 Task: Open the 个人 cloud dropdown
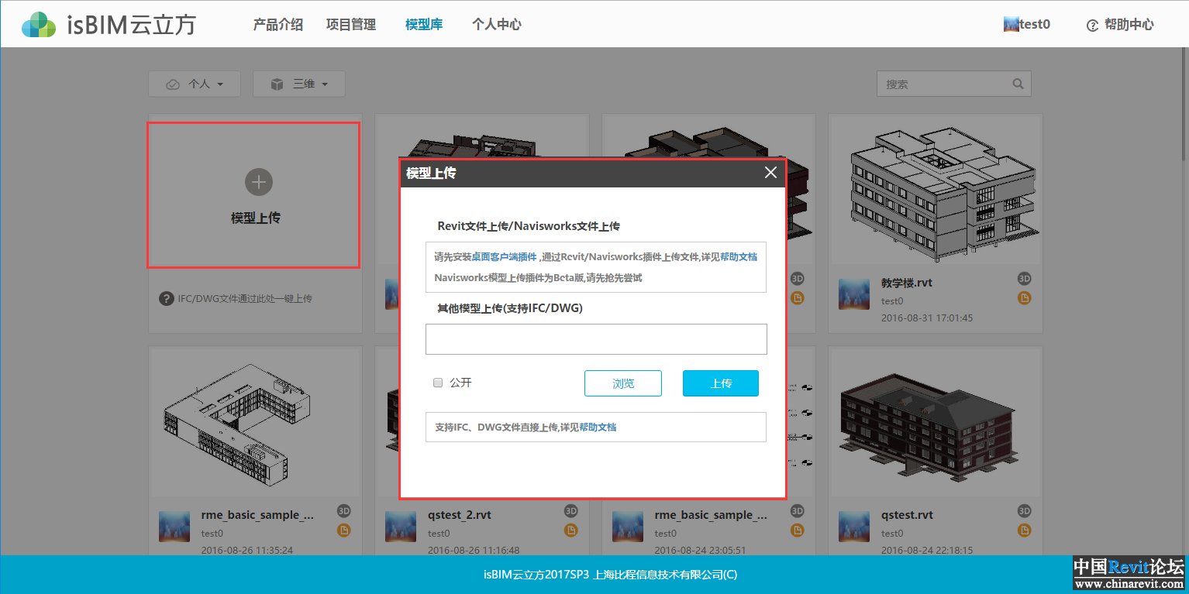195,84
